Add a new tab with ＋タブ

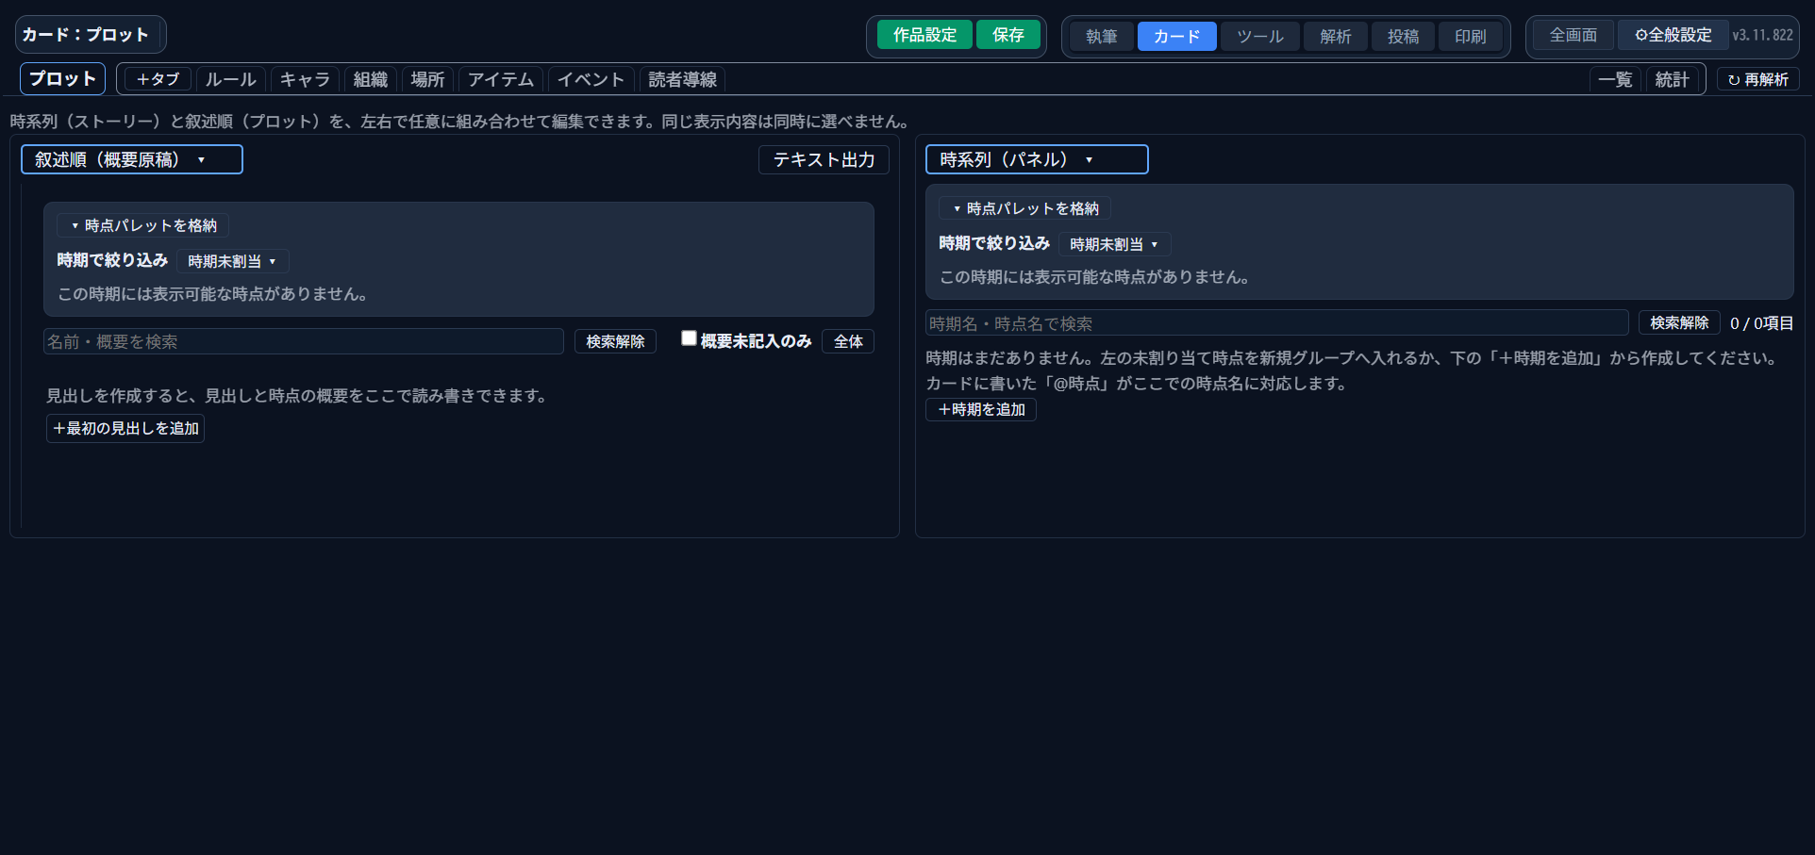click(158, 79)
